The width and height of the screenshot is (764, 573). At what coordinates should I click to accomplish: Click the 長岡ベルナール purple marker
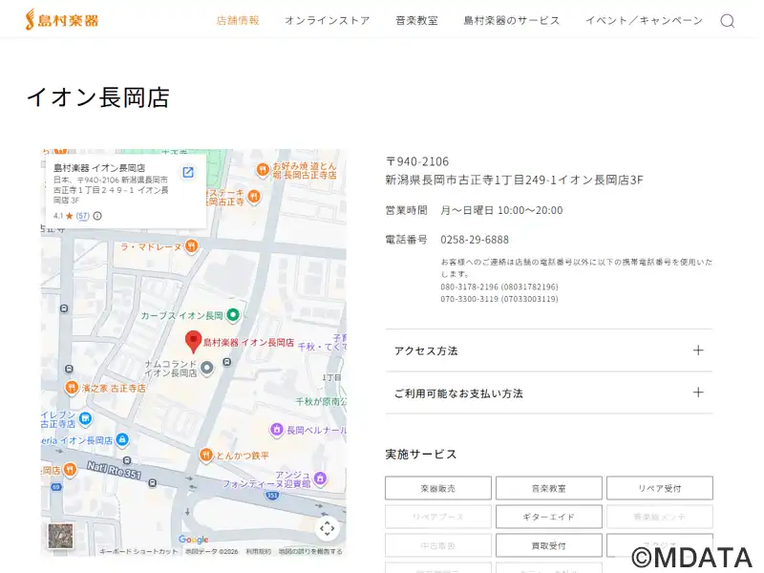(277, 430)
